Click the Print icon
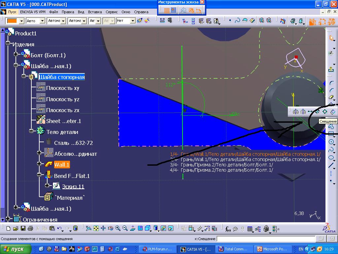Screen dimensions: 338x254 click(30, 228)
